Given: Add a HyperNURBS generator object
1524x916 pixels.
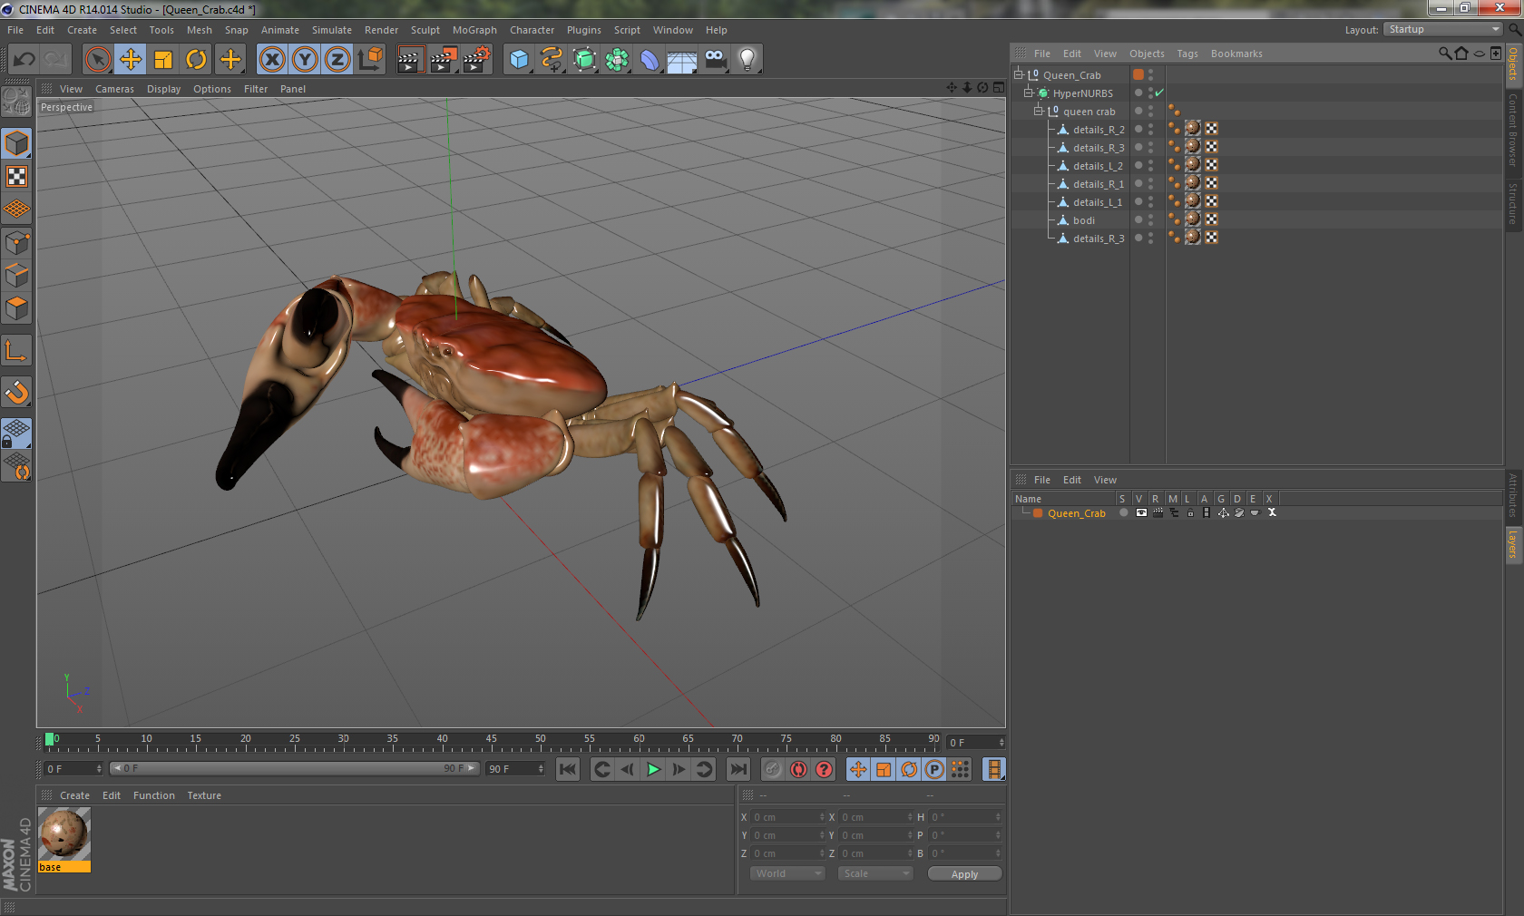Looking at the screenshot, I should tap(585, 60).
